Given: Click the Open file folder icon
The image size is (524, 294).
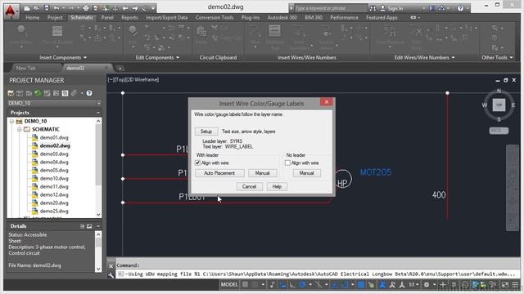Looking at the screenshot, I should [x=37, y=8].
